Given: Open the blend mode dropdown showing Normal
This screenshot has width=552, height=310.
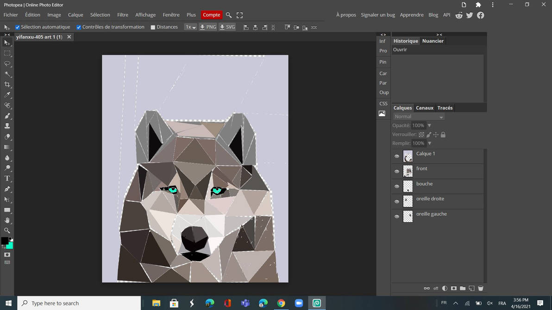Looking at the screenshot, I should (x=418, y=116).
